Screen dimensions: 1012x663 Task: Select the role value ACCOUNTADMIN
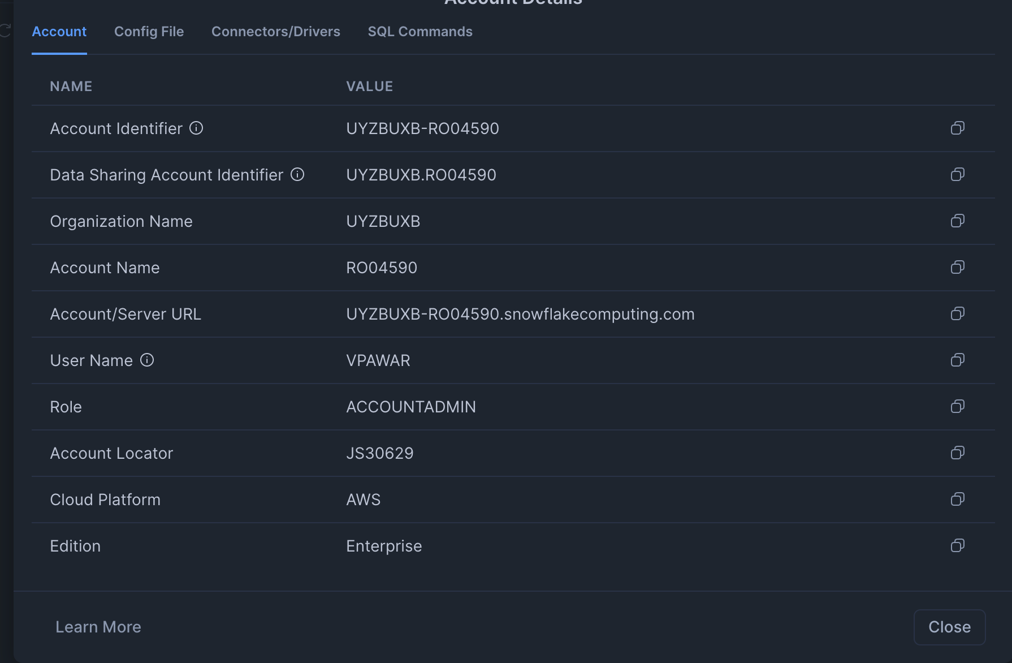pos(411,407)
